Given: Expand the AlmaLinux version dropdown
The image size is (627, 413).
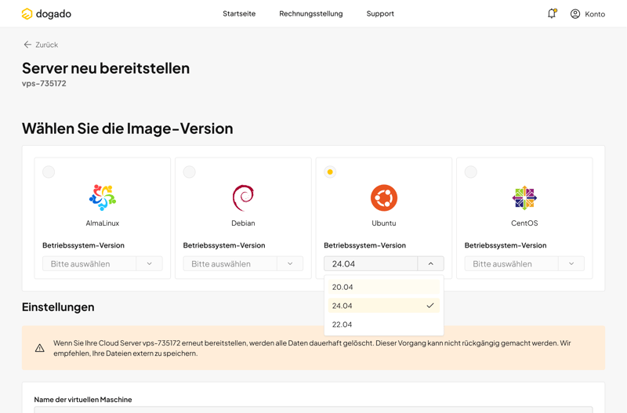Looking at the screenshot, I should (149, 264).
